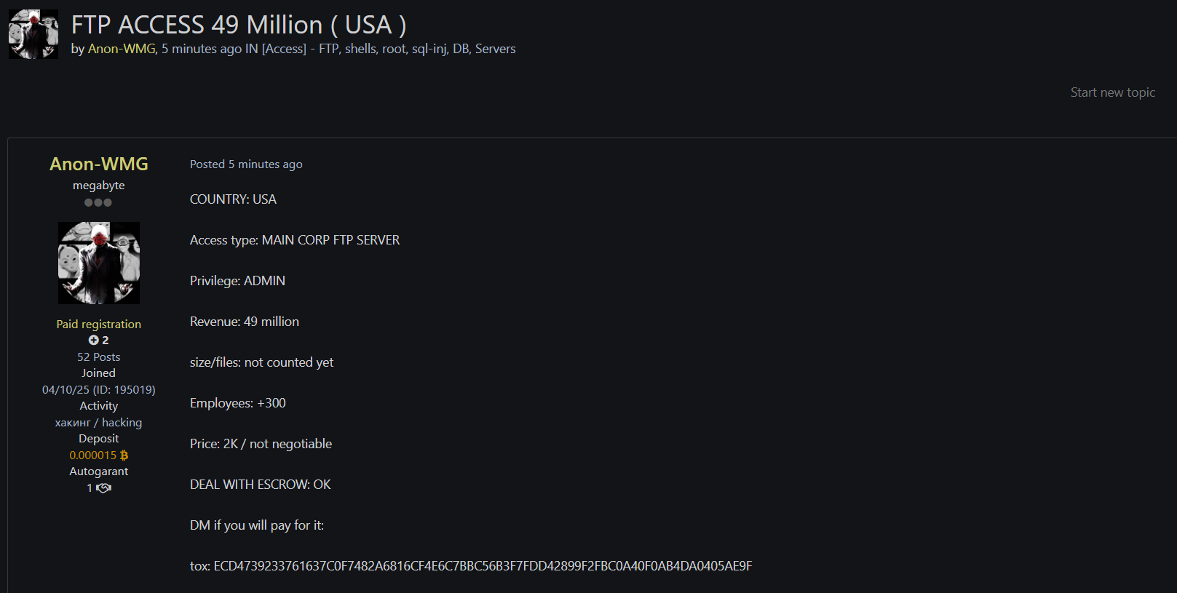Image resolution: width=1177 pixels, height=593 pixels.
Task: Click the FTP ACCESS 49 Million topic title
Action: point(239,25)
